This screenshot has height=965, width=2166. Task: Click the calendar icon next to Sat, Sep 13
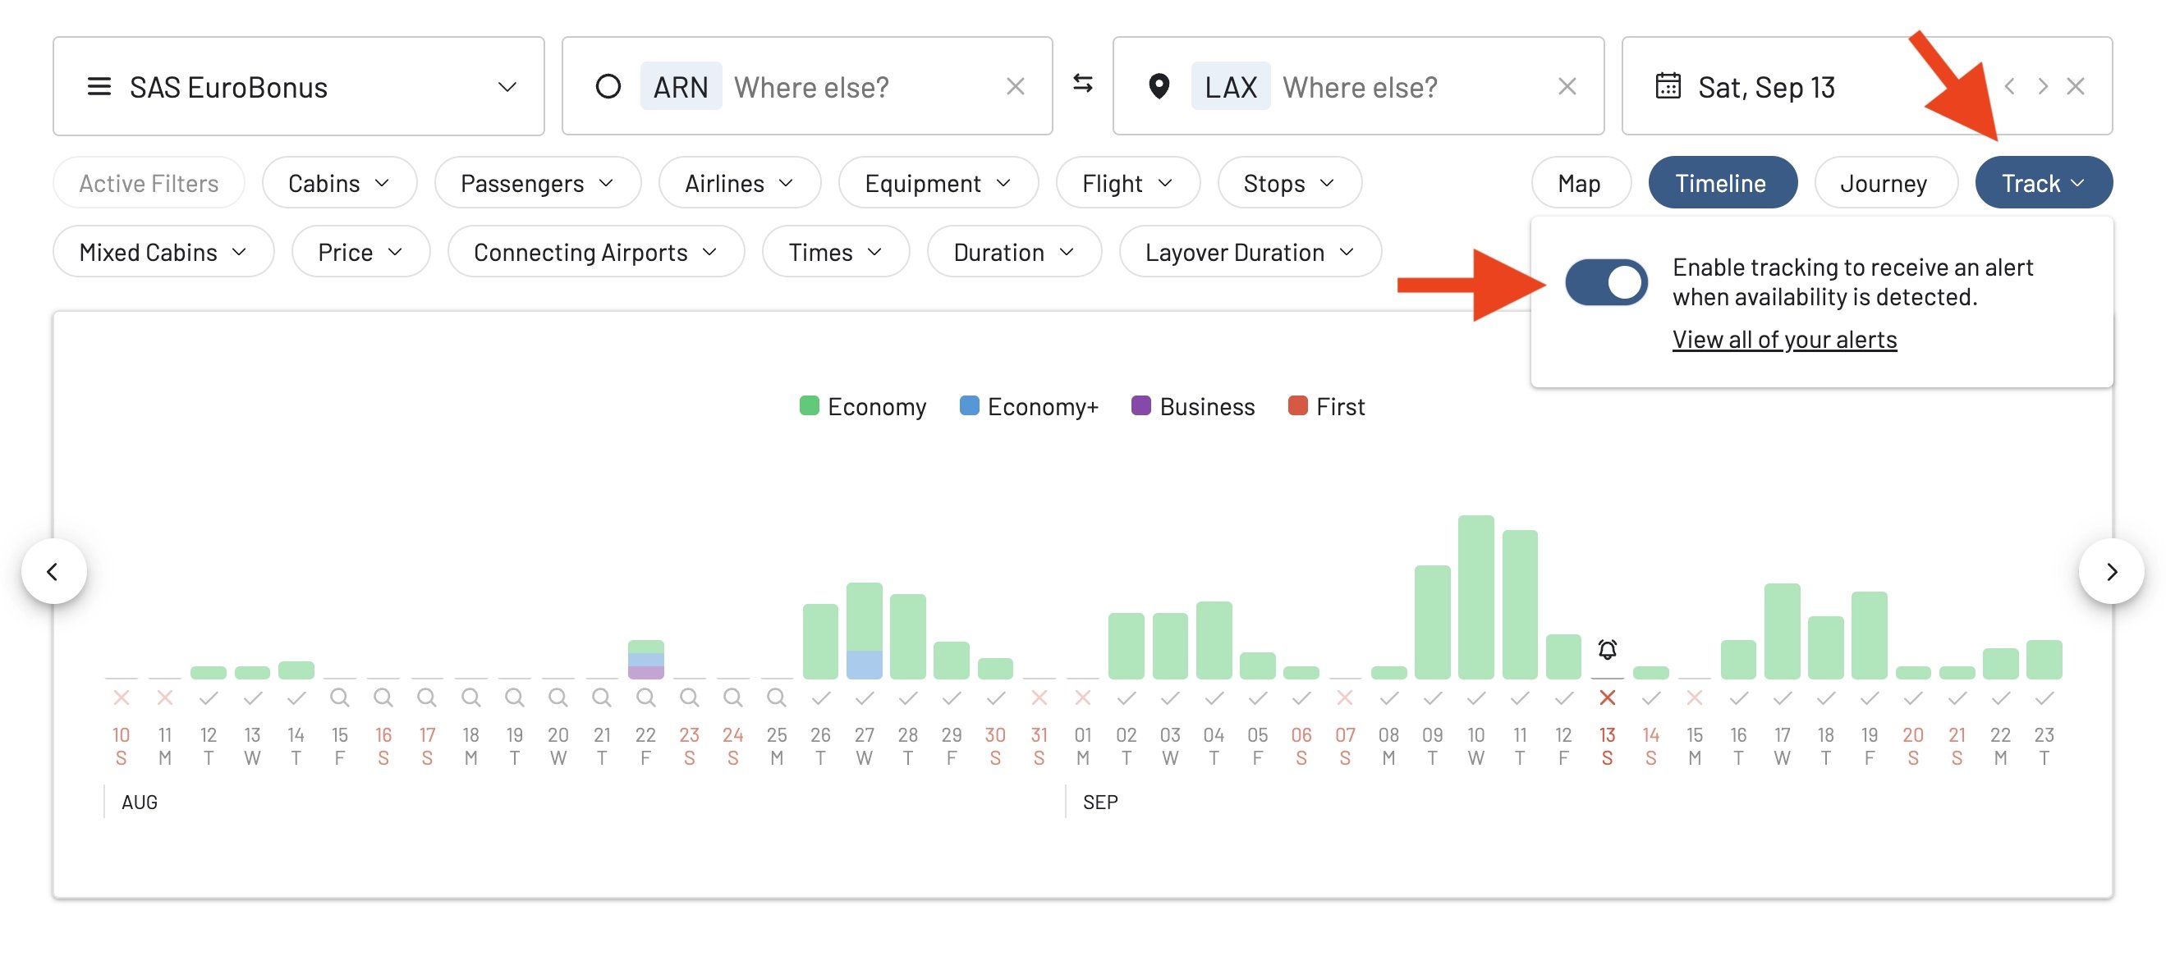pos(1668,87)
